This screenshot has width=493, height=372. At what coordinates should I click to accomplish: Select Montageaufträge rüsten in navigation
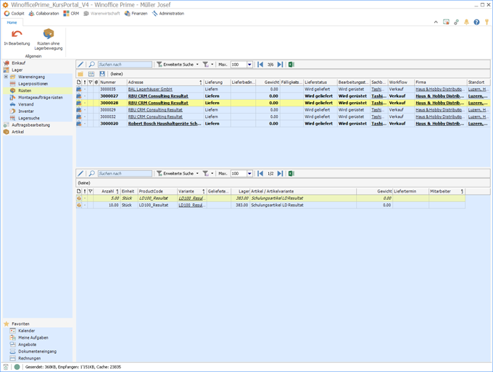[41, 98]
